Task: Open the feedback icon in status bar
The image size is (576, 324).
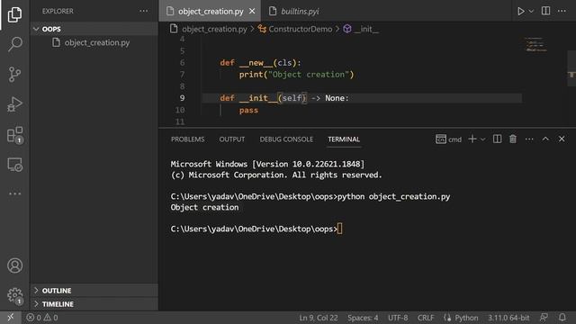Action: (544, 318)
